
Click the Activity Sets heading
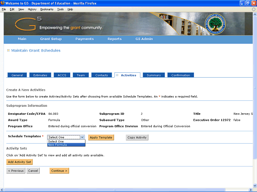tap(16, 148)
